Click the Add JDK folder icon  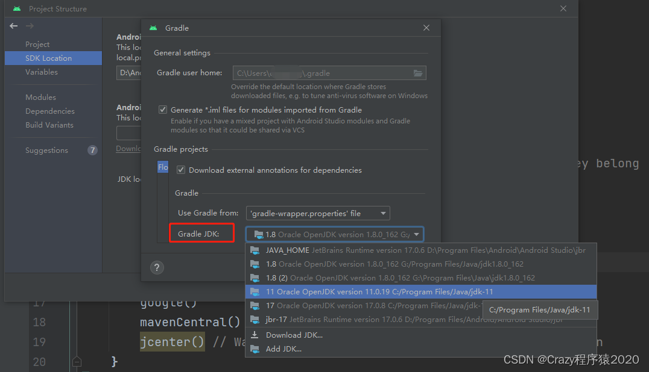click(255, 349)
